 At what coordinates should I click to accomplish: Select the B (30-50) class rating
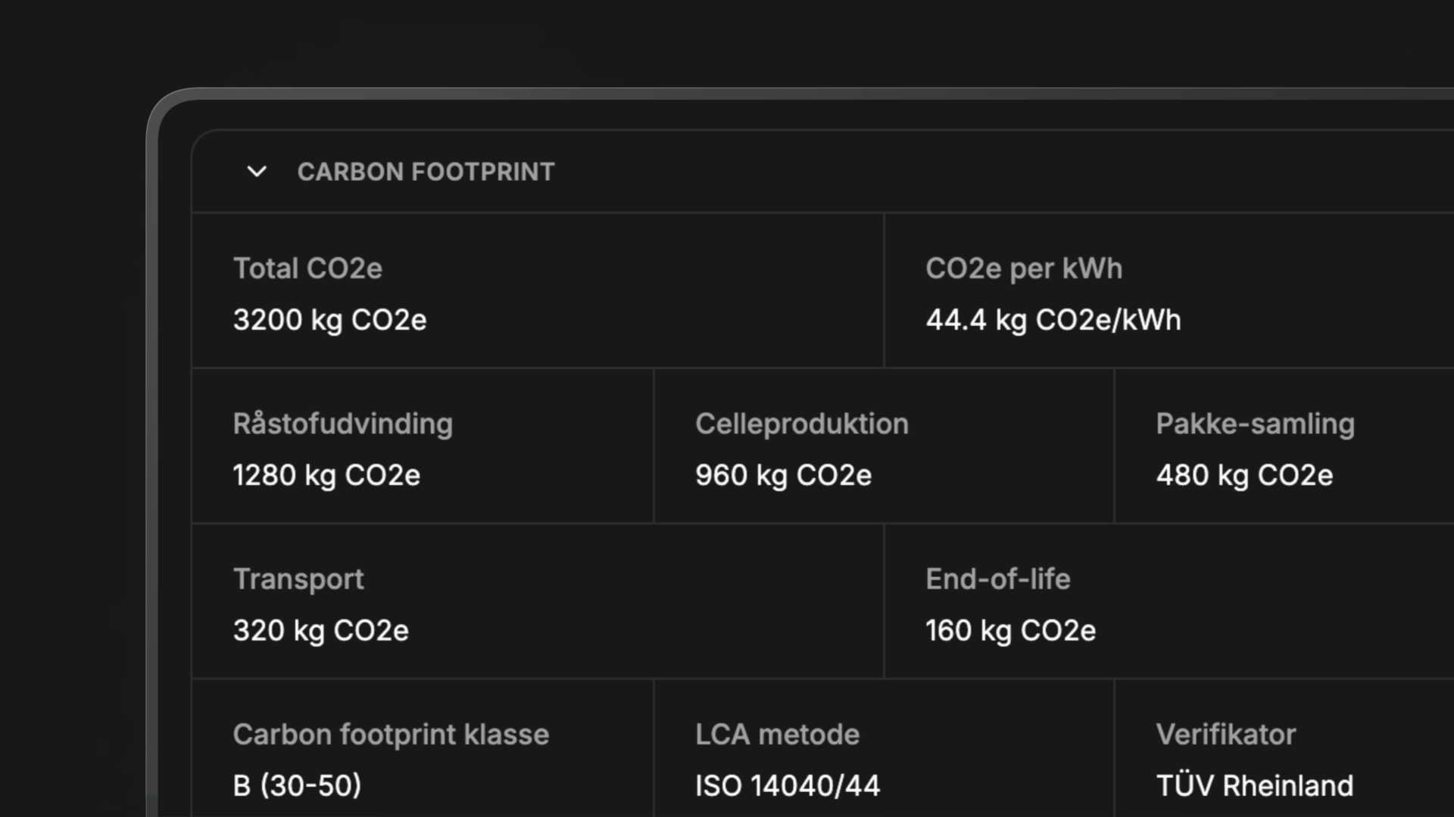297,785
